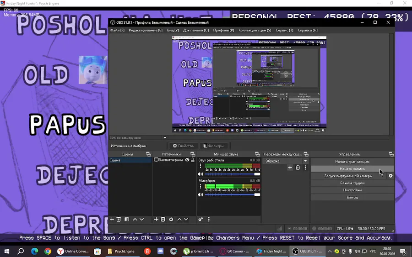Undock the Микшер звука panel
The height and width of the screenshot is (257, 412).
click(x=257, y=154)
